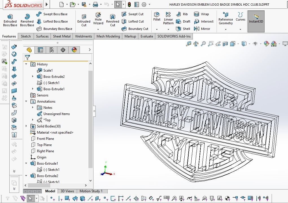Switch to the 3D Views tab
This screenshot has width=288, height=203.
click(67, 191)
